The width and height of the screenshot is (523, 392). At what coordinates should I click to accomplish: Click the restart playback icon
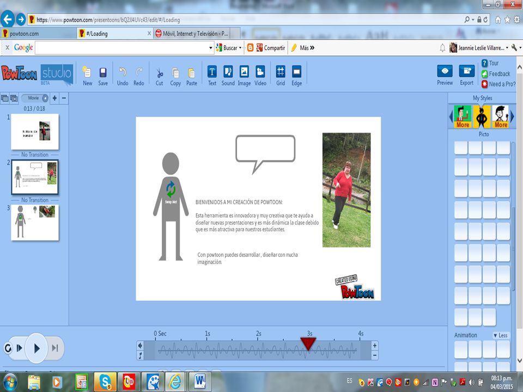tap(8, 348)
